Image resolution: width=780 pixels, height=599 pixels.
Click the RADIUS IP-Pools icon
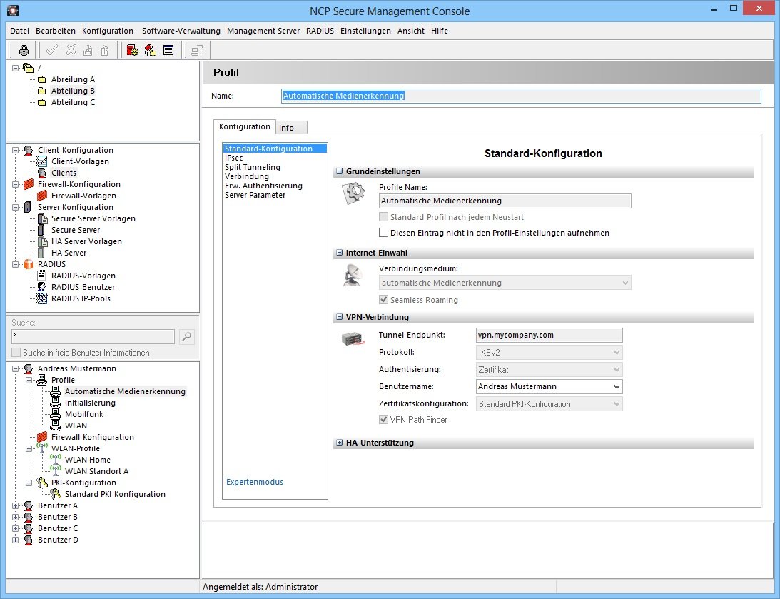42,298
